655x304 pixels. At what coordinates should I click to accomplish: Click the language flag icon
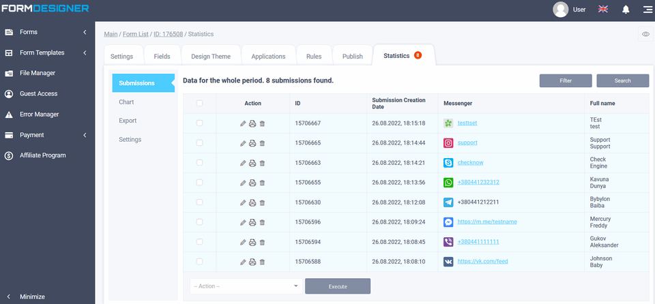click(603, 10)
